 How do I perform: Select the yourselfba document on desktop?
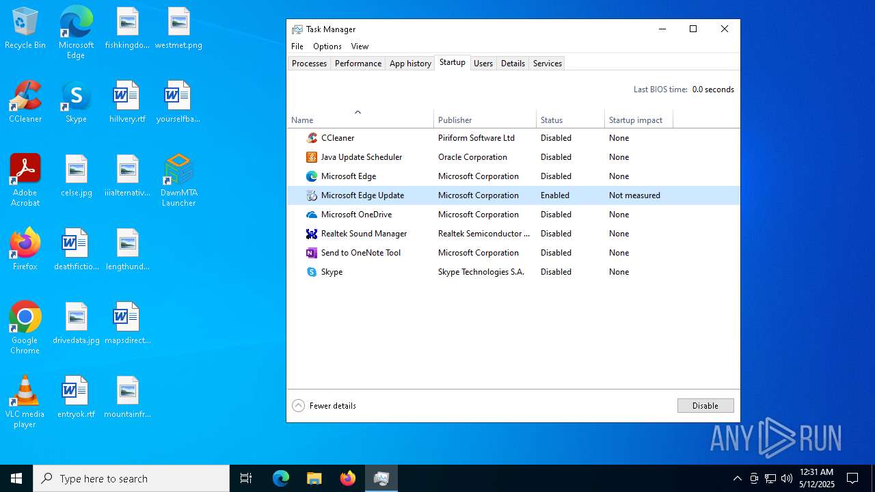coord(178,102)
